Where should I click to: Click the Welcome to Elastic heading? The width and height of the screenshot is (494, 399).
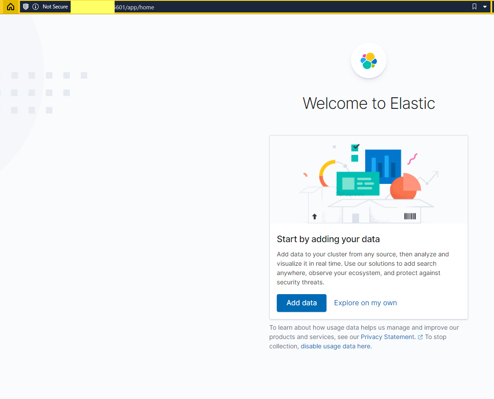click(369, 104)
